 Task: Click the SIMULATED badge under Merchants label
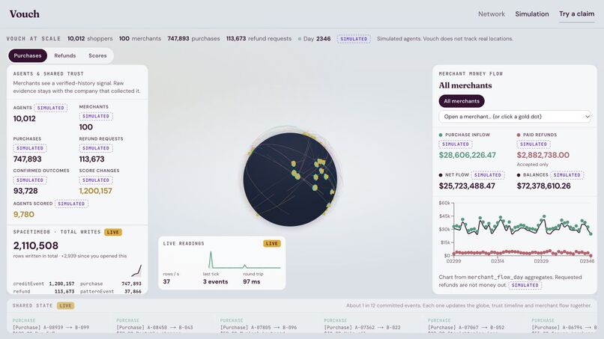pyautogui.click(x=96, y=116)
